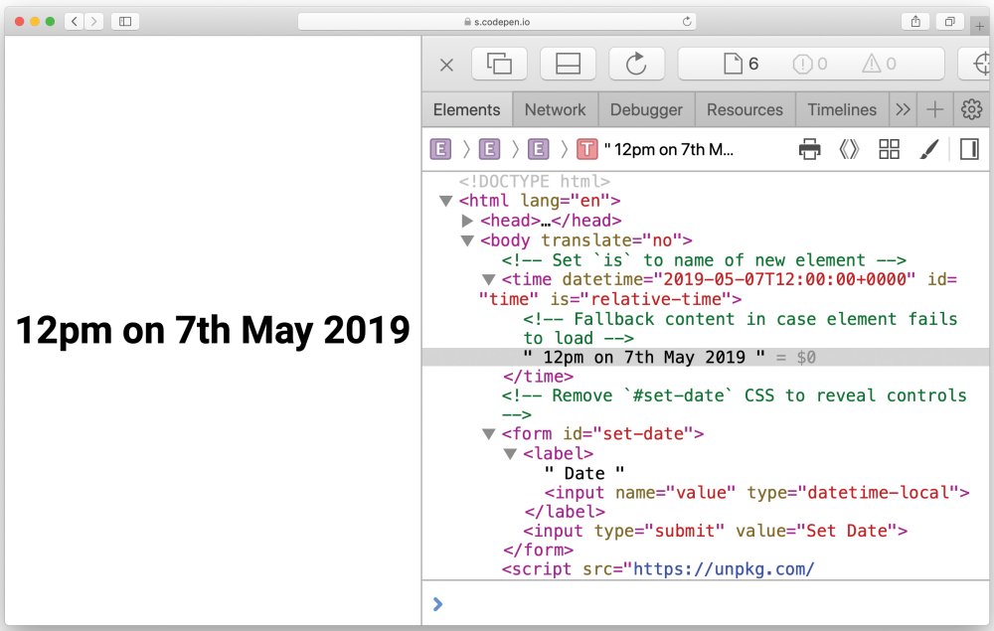The width and height of the screenshot is (994, 631).
Task: Select input name="value" datetime-local row
Action: click(756, 492)
